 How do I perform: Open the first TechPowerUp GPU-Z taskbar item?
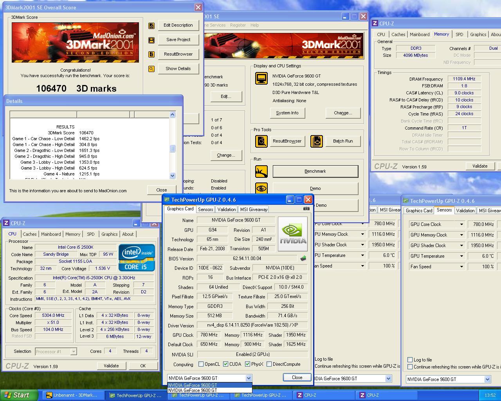coord(135,395)
